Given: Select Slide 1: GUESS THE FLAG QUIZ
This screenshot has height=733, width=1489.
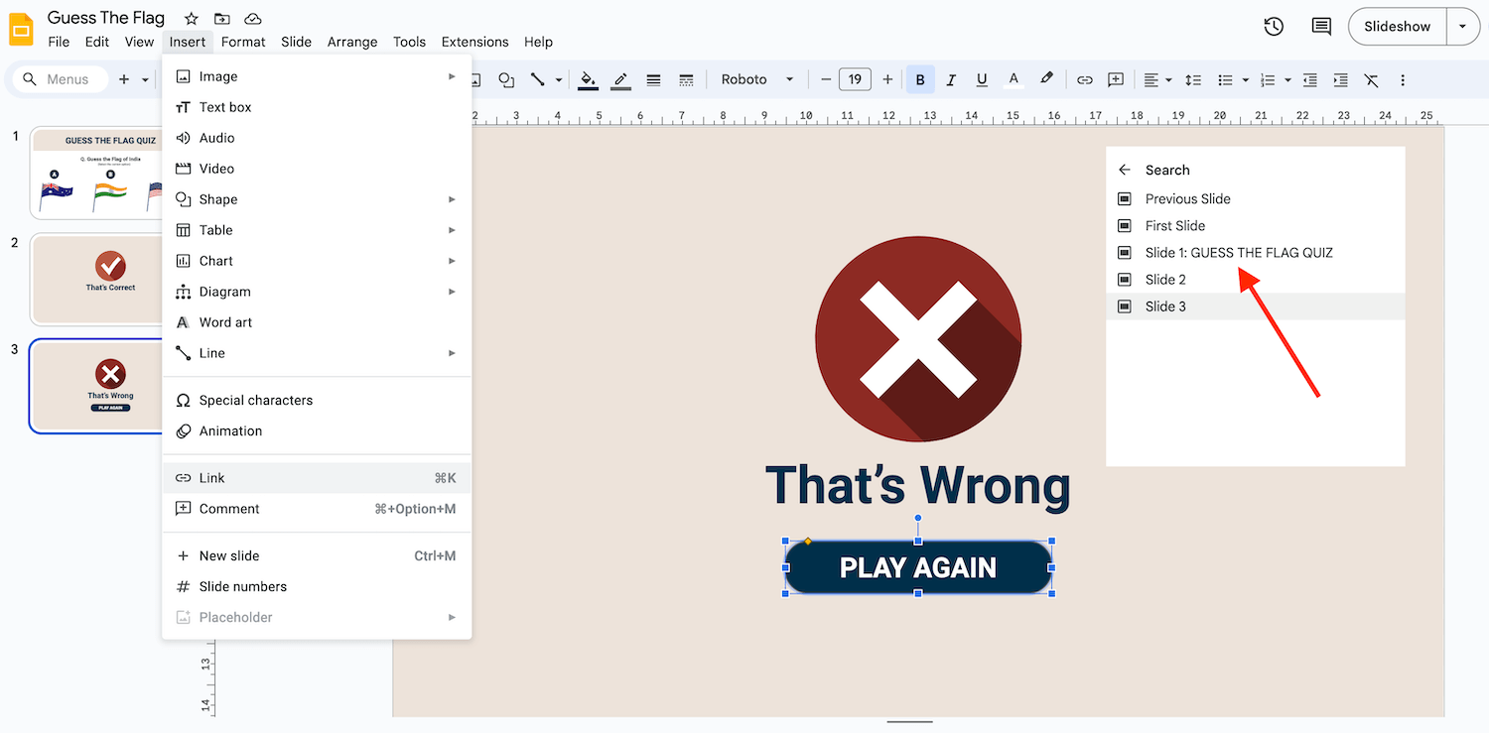Looking at the screenshot, I should pyautogui.click(x=1256, y=252).
